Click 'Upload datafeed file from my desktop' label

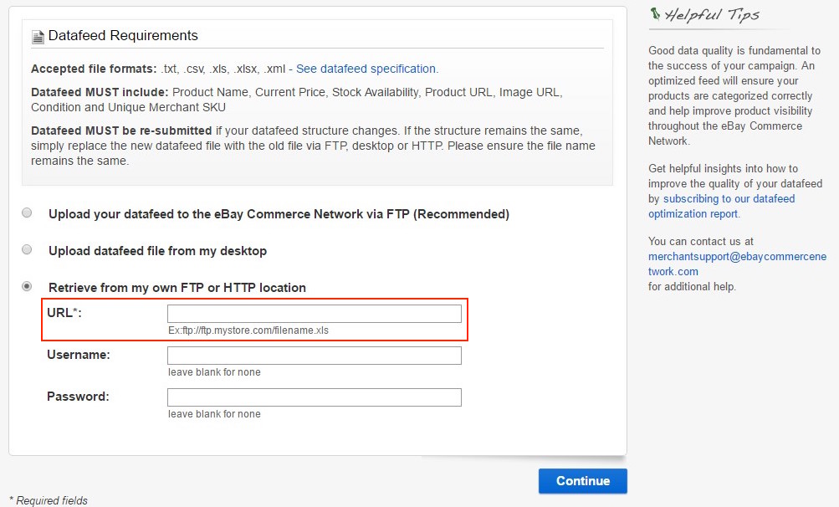(158, 250)
